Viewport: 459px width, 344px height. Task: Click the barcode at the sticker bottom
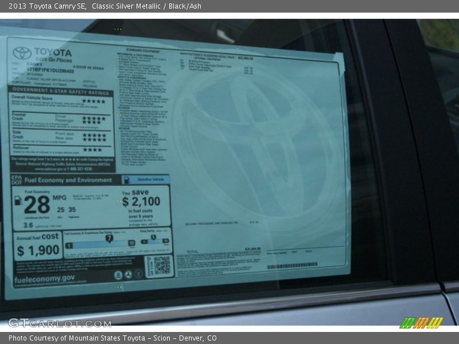click(291, 265)
